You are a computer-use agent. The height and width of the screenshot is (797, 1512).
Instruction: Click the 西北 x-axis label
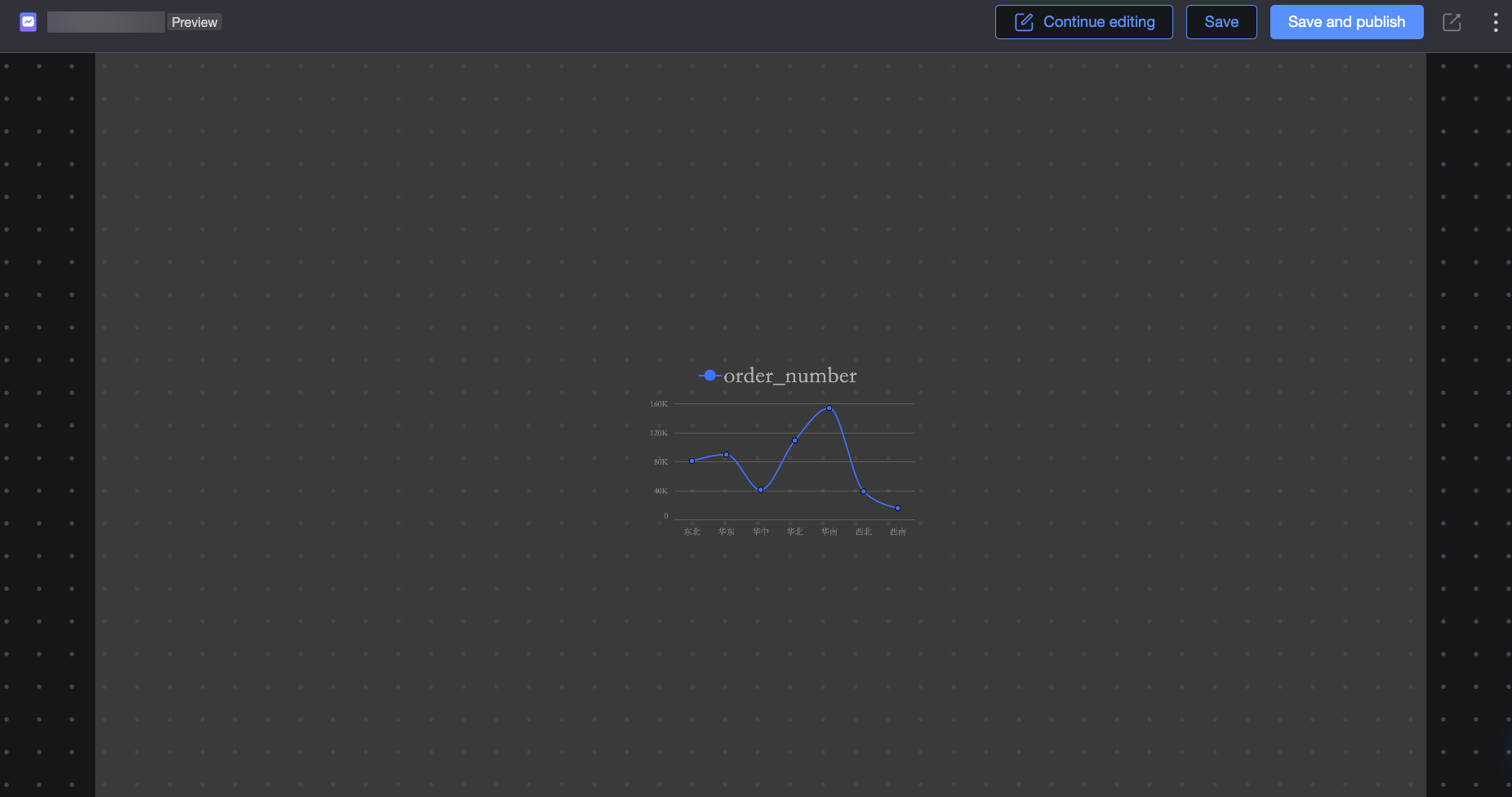coord(864,532)
